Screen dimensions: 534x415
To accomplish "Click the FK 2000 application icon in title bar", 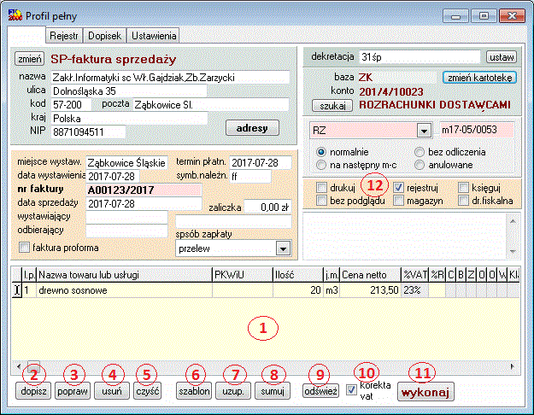I will 15,15.
